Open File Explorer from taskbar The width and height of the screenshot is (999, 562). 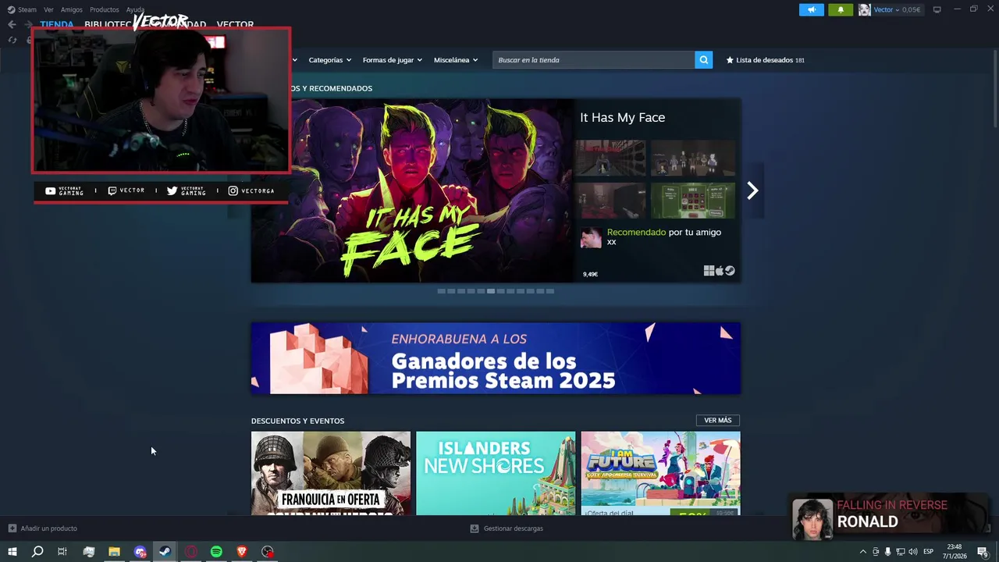tap(114, 552)
